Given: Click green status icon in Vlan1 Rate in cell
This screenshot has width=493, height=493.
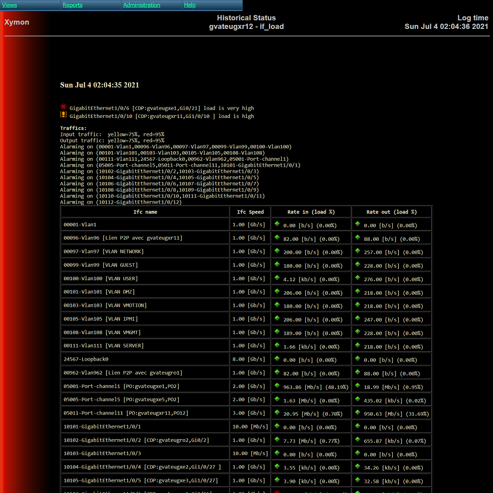Looking at the screenshot, I should pos(277,223).
